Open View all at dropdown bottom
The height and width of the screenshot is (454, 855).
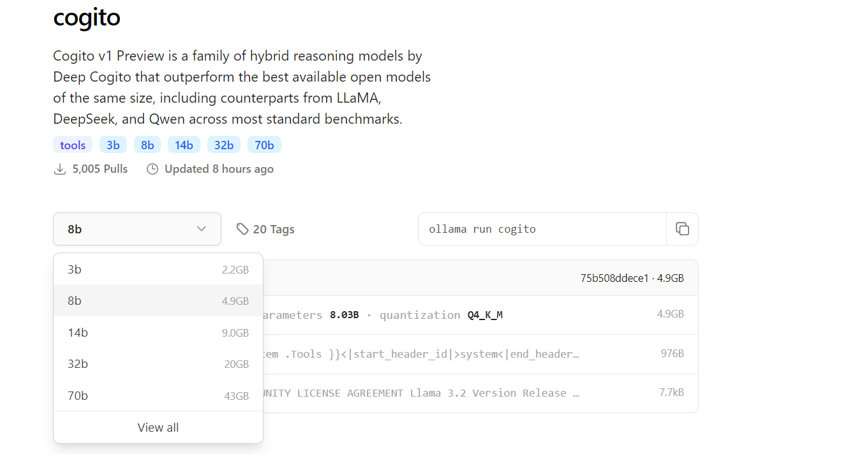pyautogui.click(x=158, y=427)
